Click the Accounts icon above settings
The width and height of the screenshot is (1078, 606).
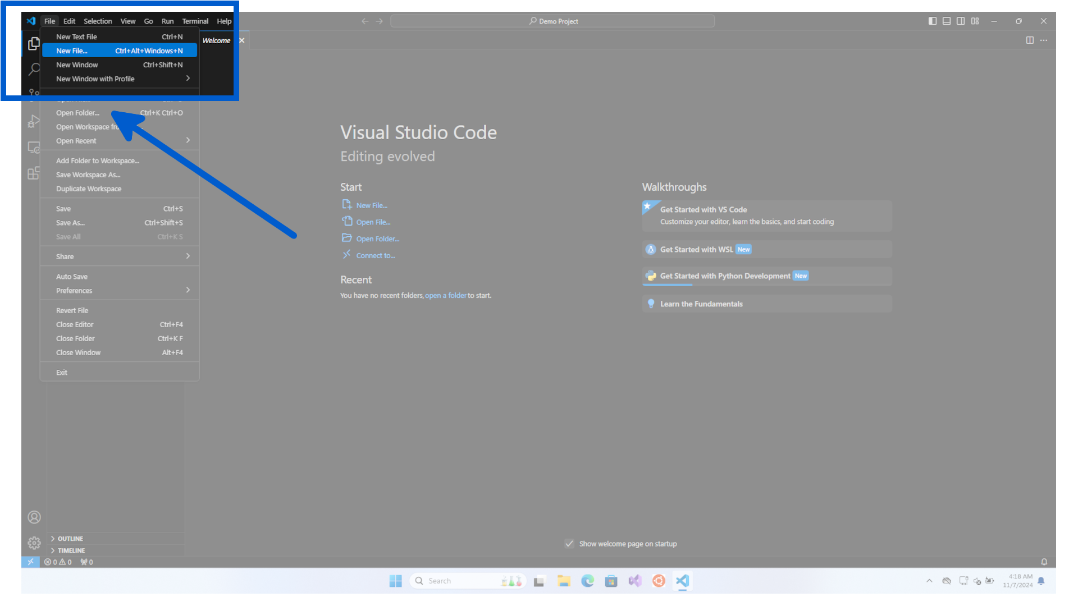coord(34,517)
